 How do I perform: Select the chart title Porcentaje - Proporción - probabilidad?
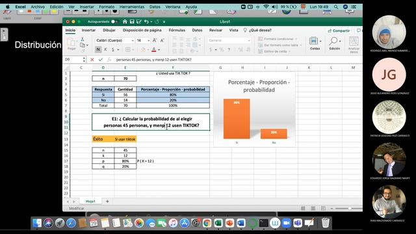point(259,86)
